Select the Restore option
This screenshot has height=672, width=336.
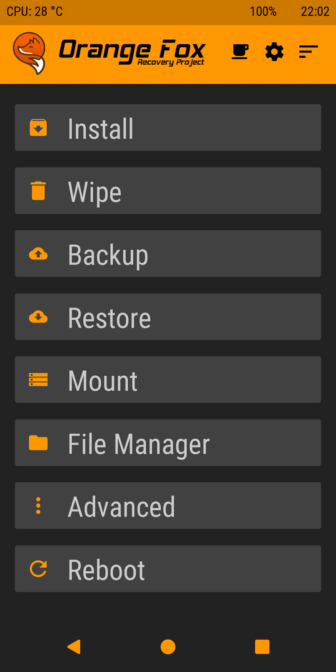[168, 317]
